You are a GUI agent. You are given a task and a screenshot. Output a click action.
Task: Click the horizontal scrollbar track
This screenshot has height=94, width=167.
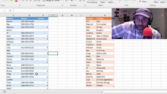(135, 91)
